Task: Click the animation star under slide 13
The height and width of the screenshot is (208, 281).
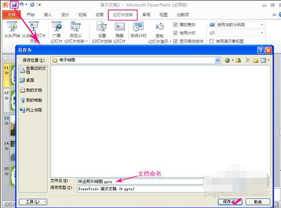Action: [6, 123]
